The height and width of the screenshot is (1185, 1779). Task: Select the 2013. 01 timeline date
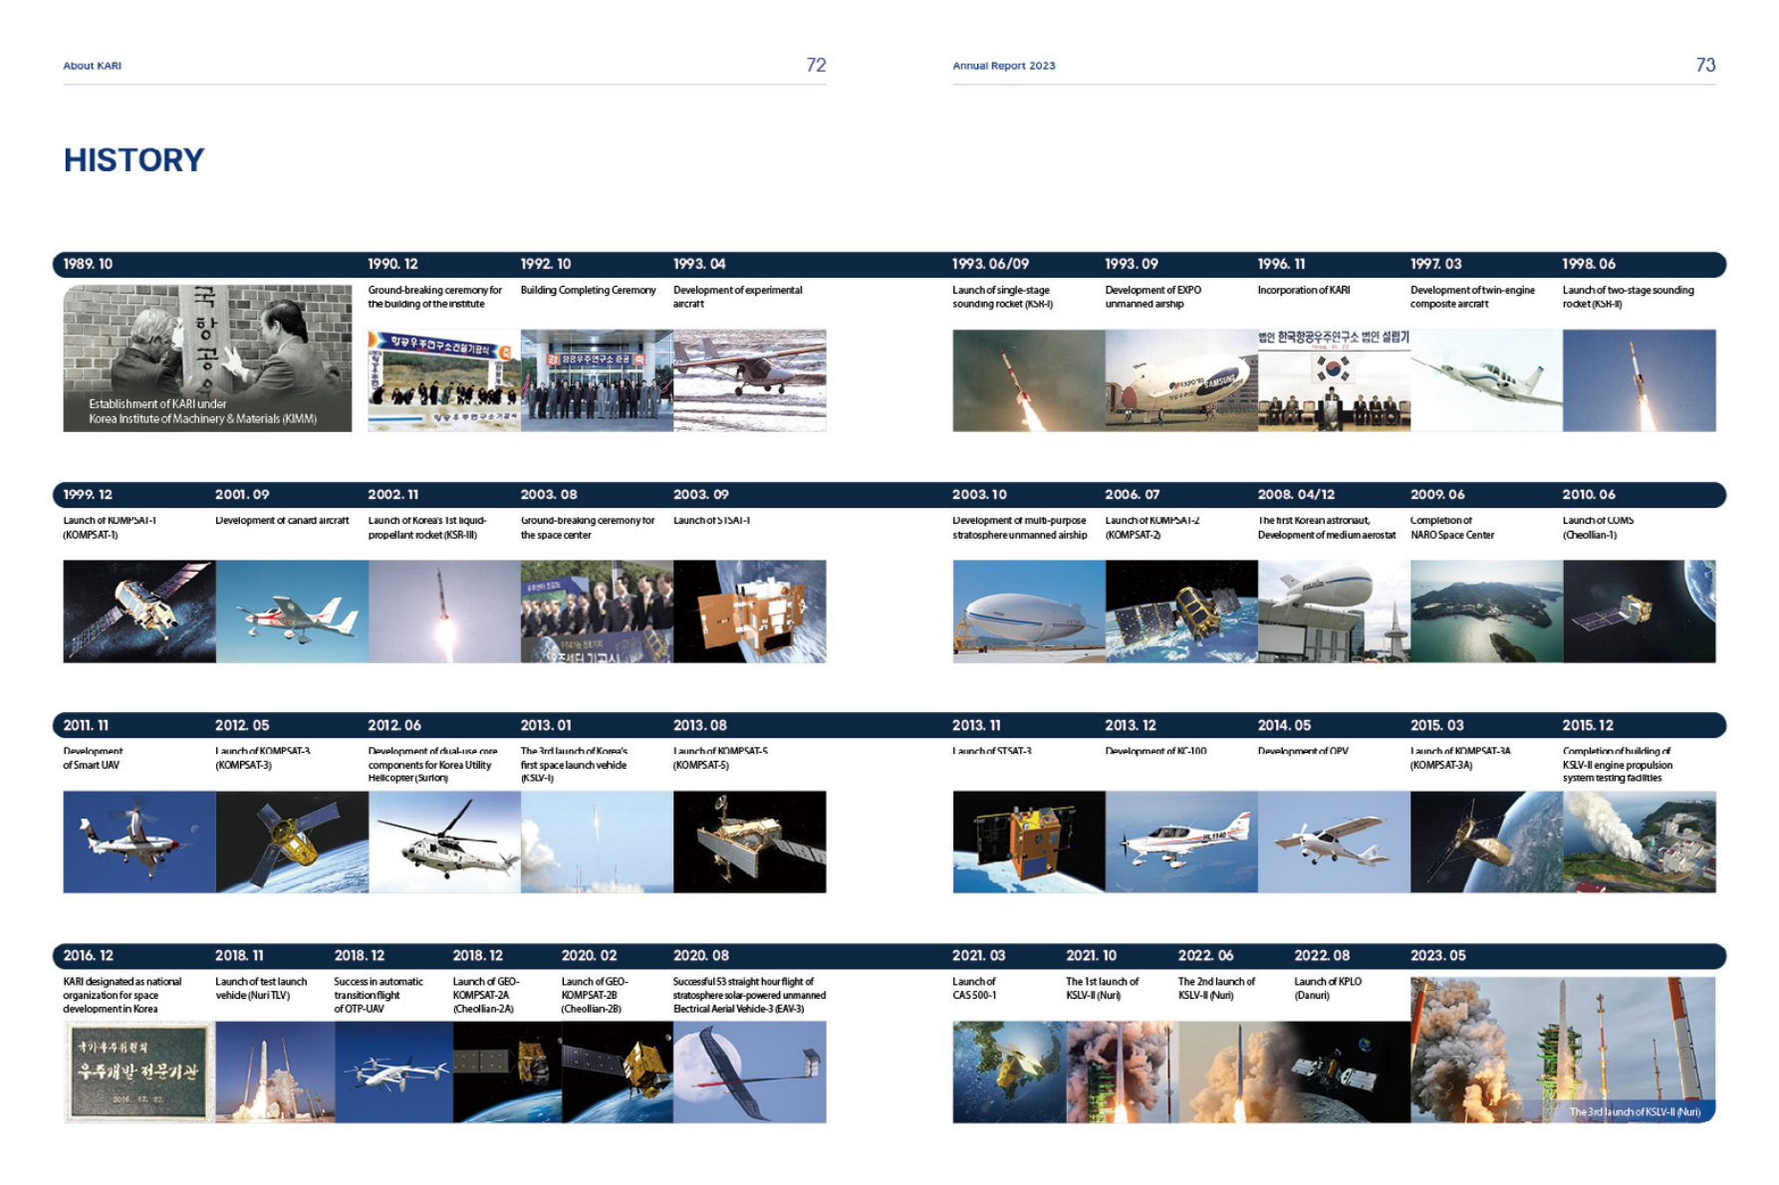545,725
